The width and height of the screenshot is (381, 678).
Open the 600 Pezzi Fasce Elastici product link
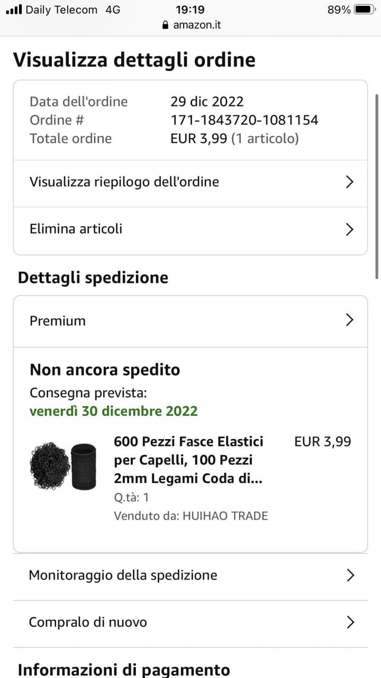pos(188,460)
